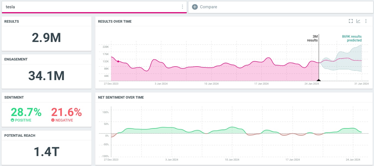
Task: Click the 88K y-axis label
Action: [x=106, y=68]
